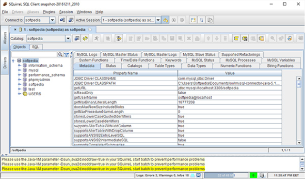The width and height of the screenshot is (305, 179).
Task: Open the logs viewer icon in status bar
Action: pyautogui.click(x=198, y=175)
